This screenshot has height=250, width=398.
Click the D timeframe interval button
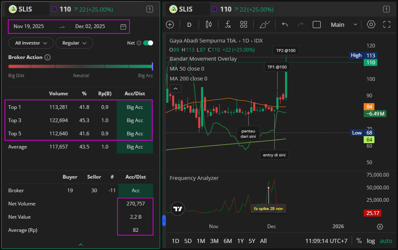pos(189,25)
